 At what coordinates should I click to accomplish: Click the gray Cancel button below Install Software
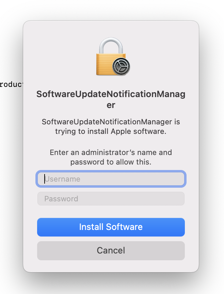[x=111, y=250]
